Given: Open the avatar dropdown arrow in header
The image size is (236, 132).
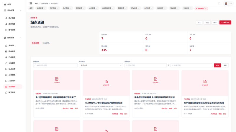Looking at the screenshot, I should pos(231,4).
